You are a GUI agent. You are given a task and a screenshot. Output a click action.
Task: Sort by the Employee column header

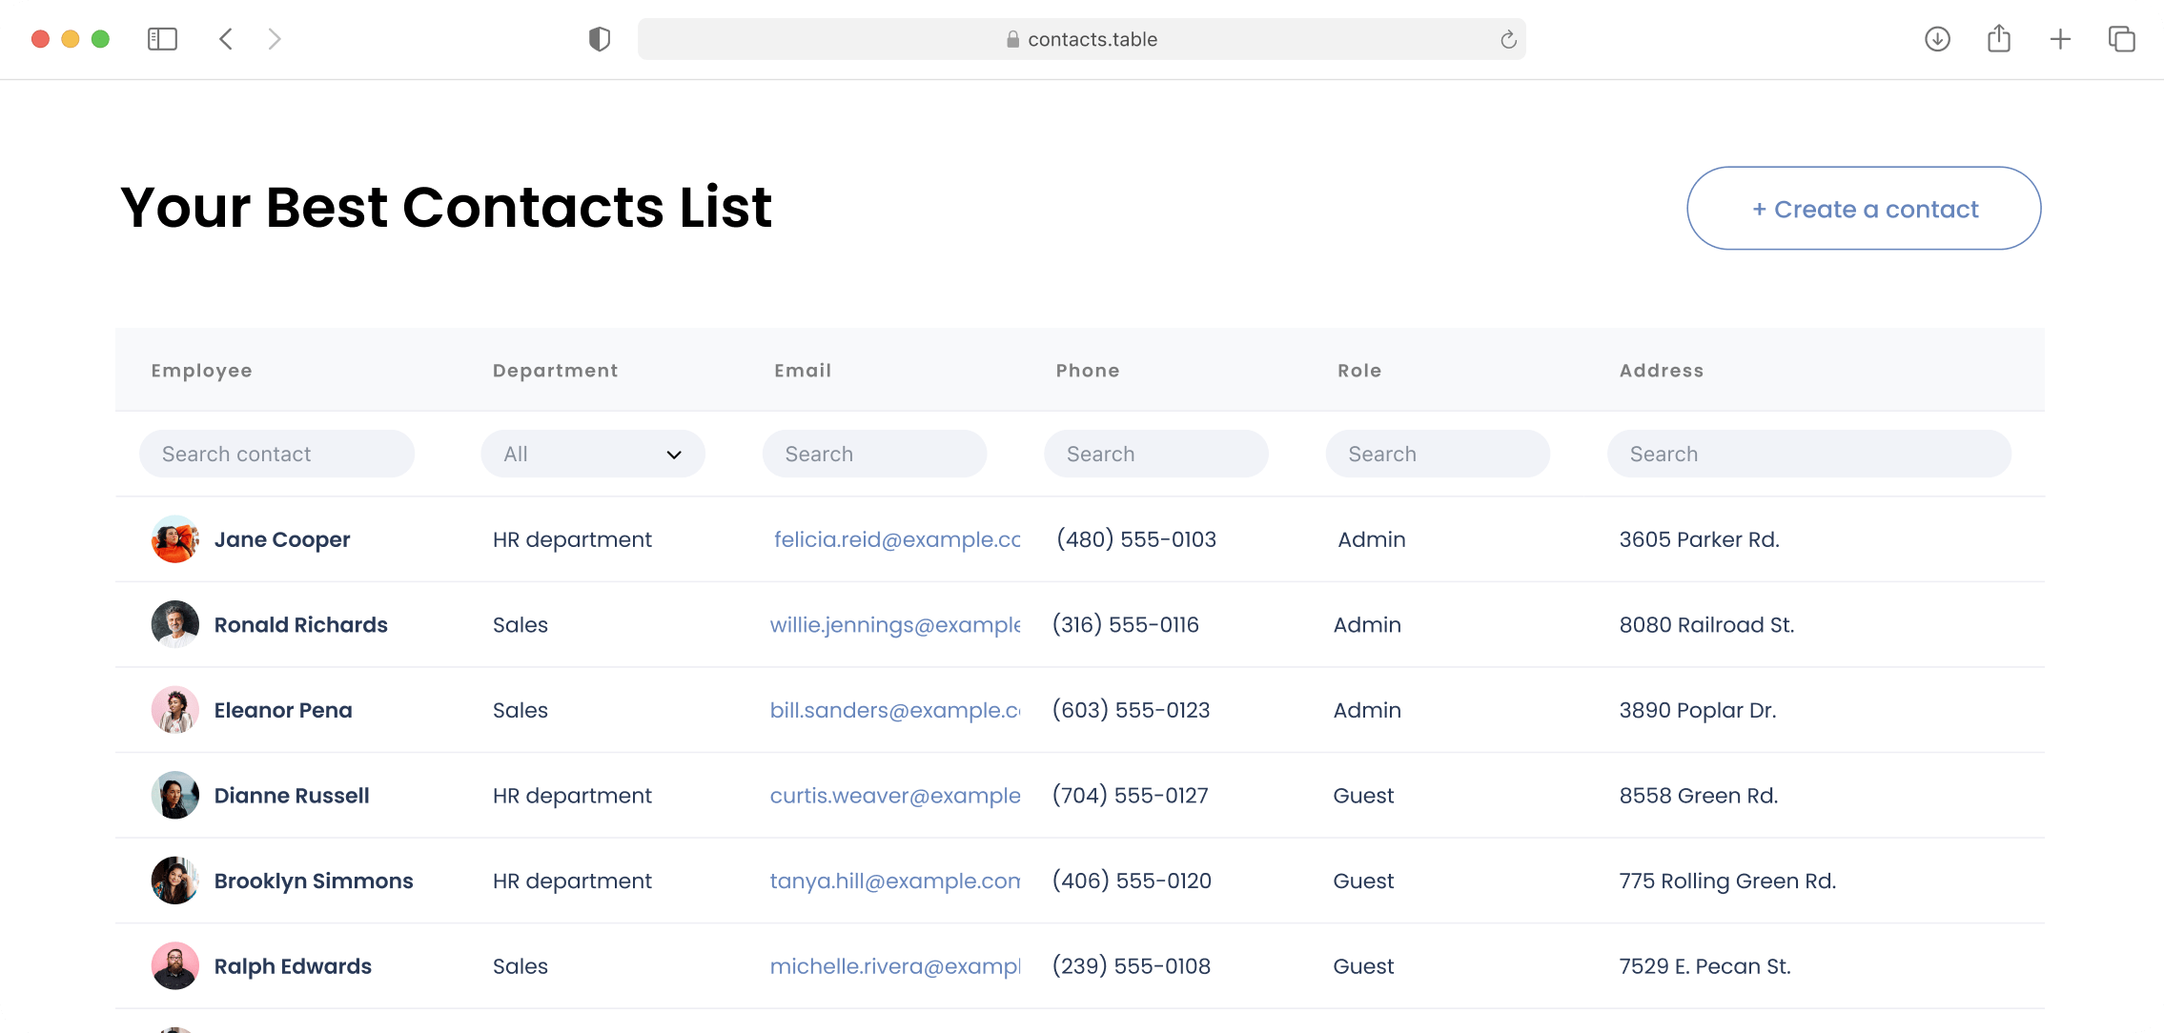201,370
